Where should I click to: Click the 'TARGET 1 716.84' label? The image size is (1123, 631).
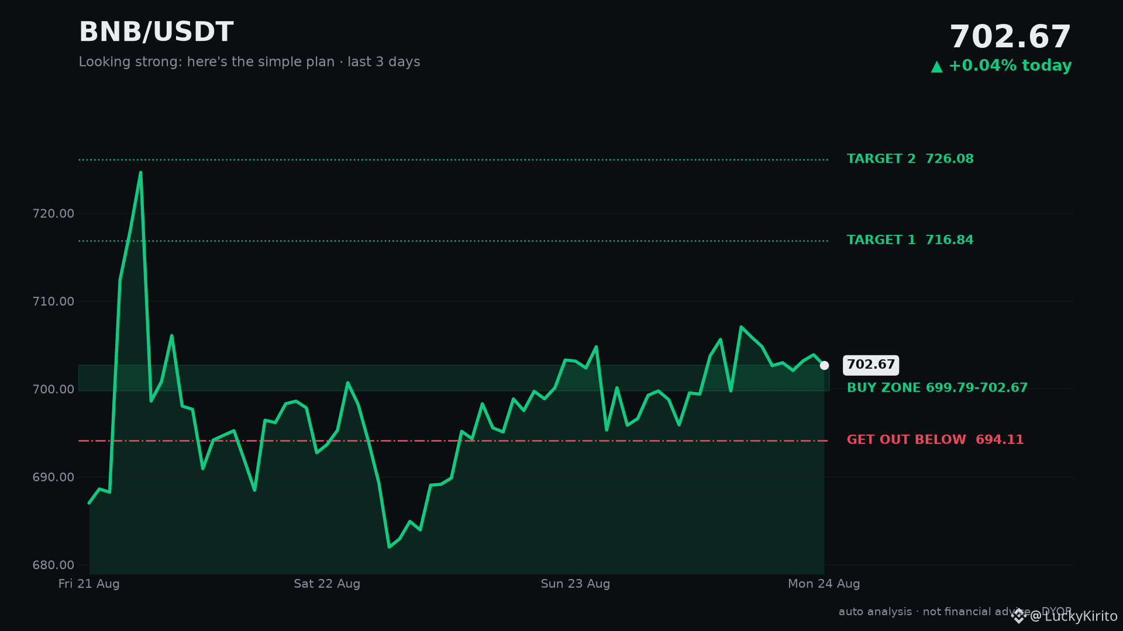(910, 240)
